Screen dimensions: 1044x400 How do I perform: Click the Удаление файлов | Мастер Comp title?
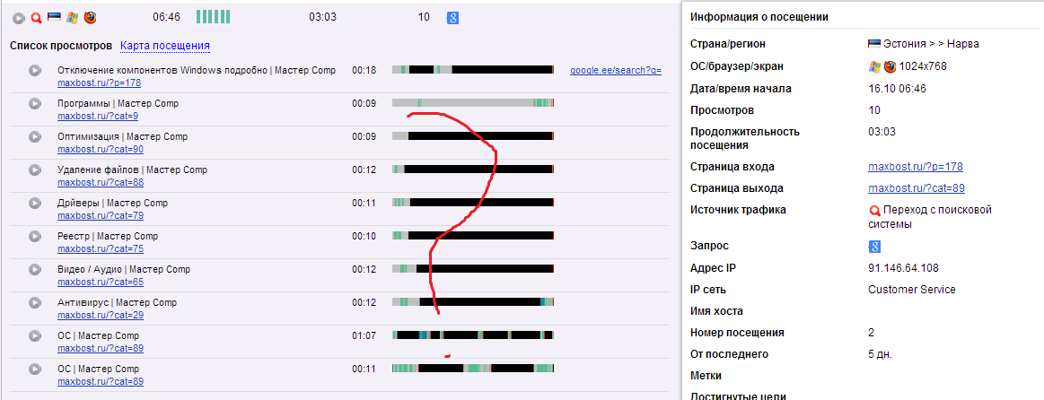[133, 170]
